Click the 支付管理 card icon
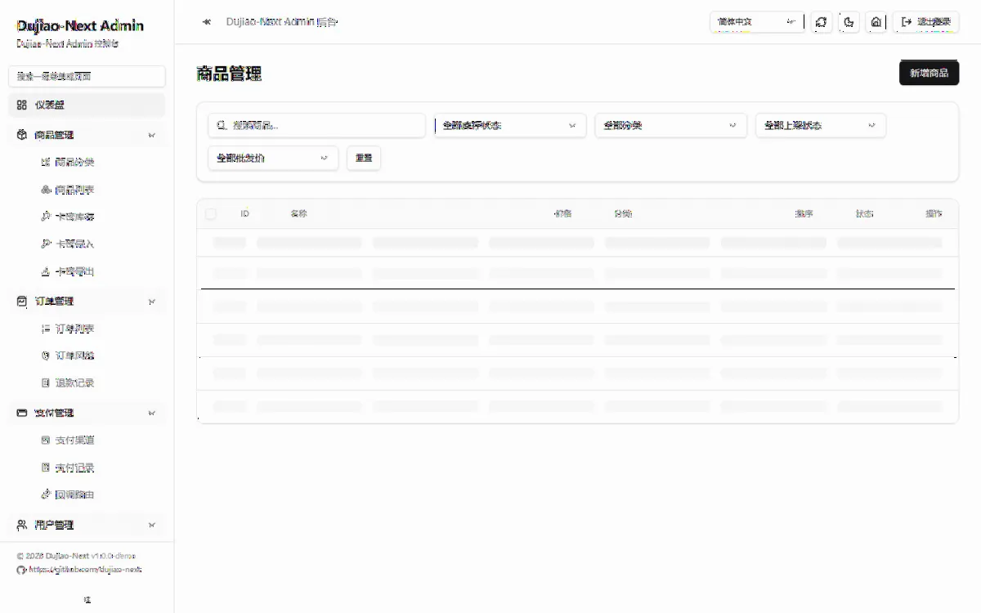The image size is (981, 613). [x=22, y=413]
